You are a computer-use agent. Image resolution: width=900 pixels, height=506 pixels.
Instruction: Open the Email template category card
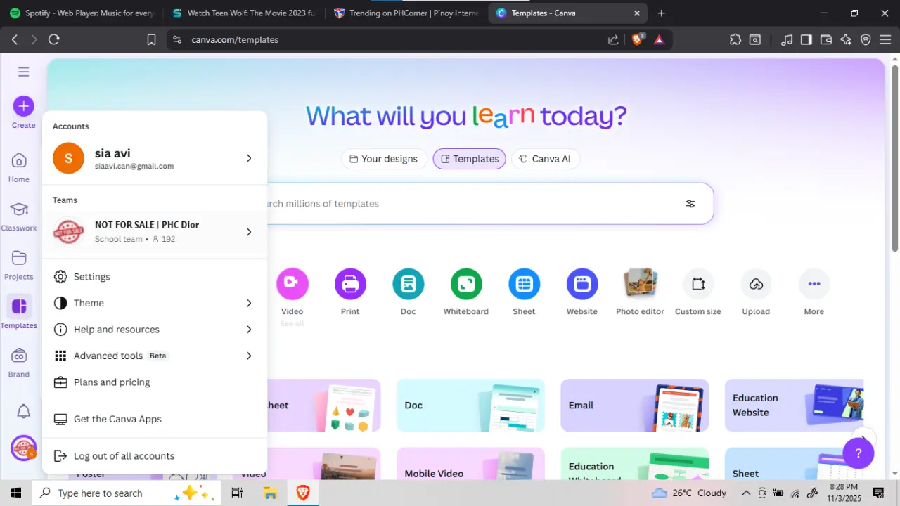pos(634,405)
